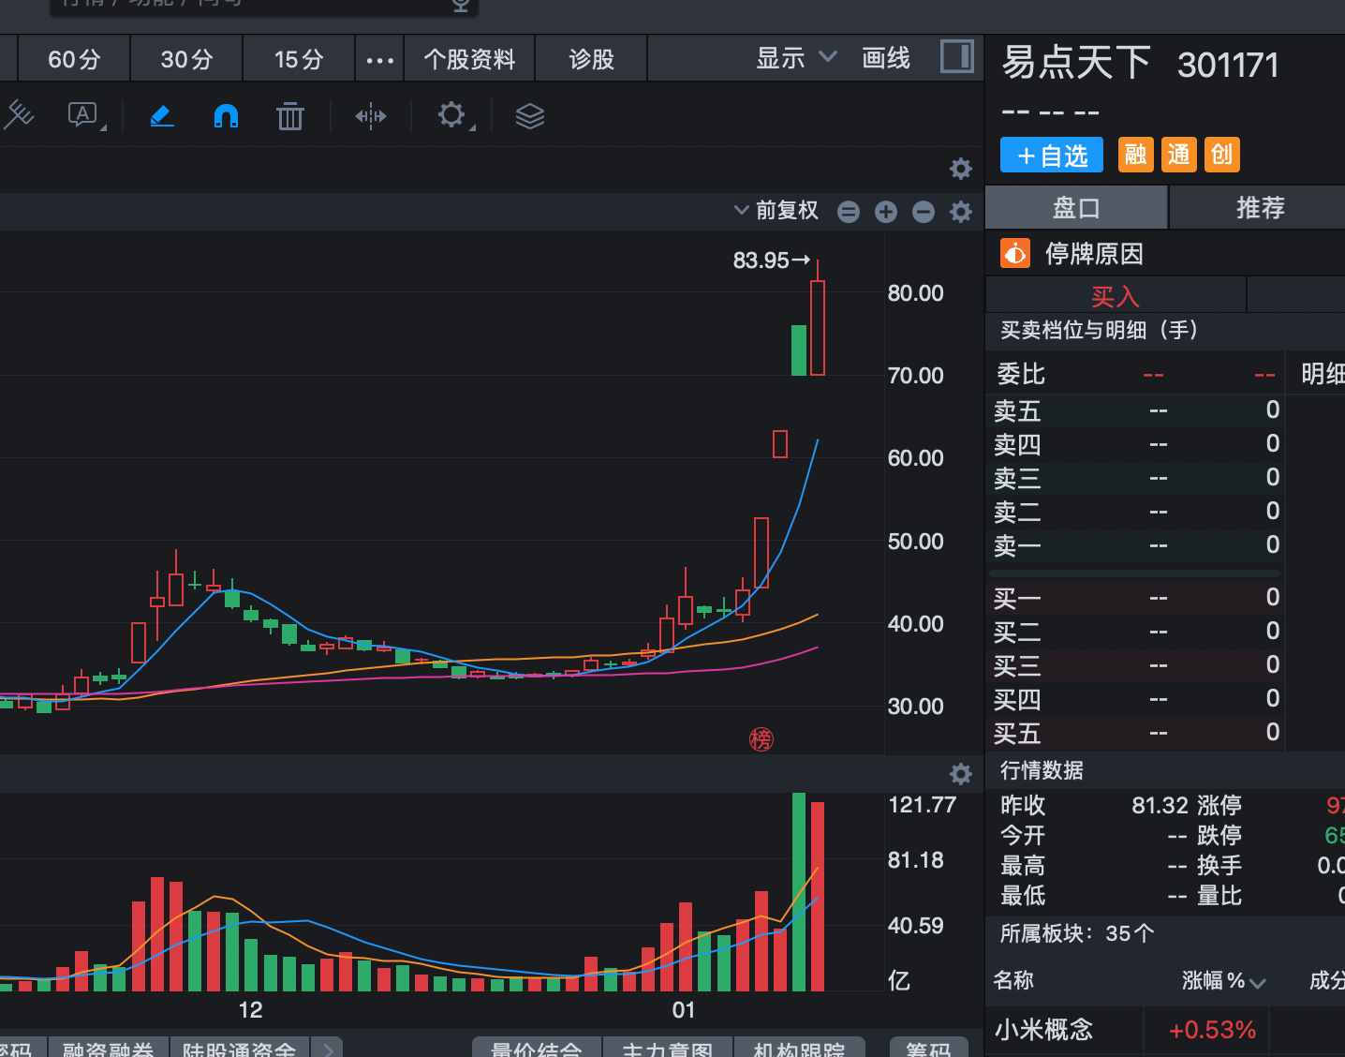The image size is (1345, 1057).
Task: Click the 行情数据 section header
Action: [1042, 770]
